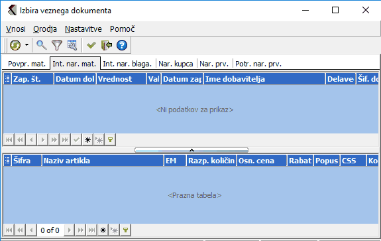This screenshot has height=241, width=381.
Task: Click upper grid previous record button
Action: coord(31,139)
